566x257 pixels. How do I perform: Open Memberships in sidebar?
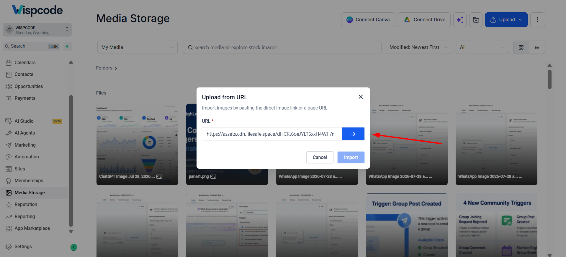pyautogui.click(x=29, y=181)
